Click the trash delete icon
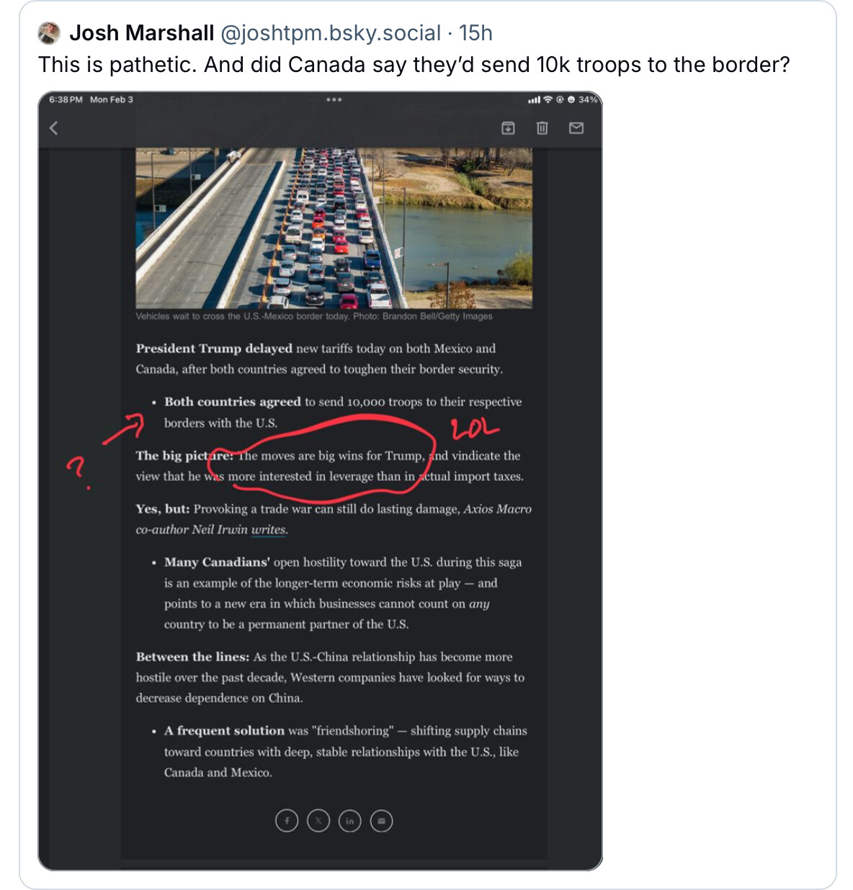 pos(542,128)
